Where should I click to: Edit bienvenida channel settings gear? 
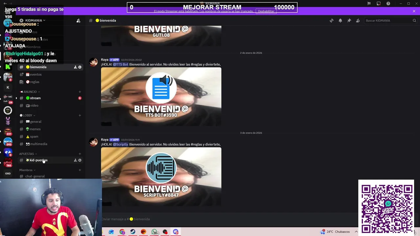click(x=80, y=67)
